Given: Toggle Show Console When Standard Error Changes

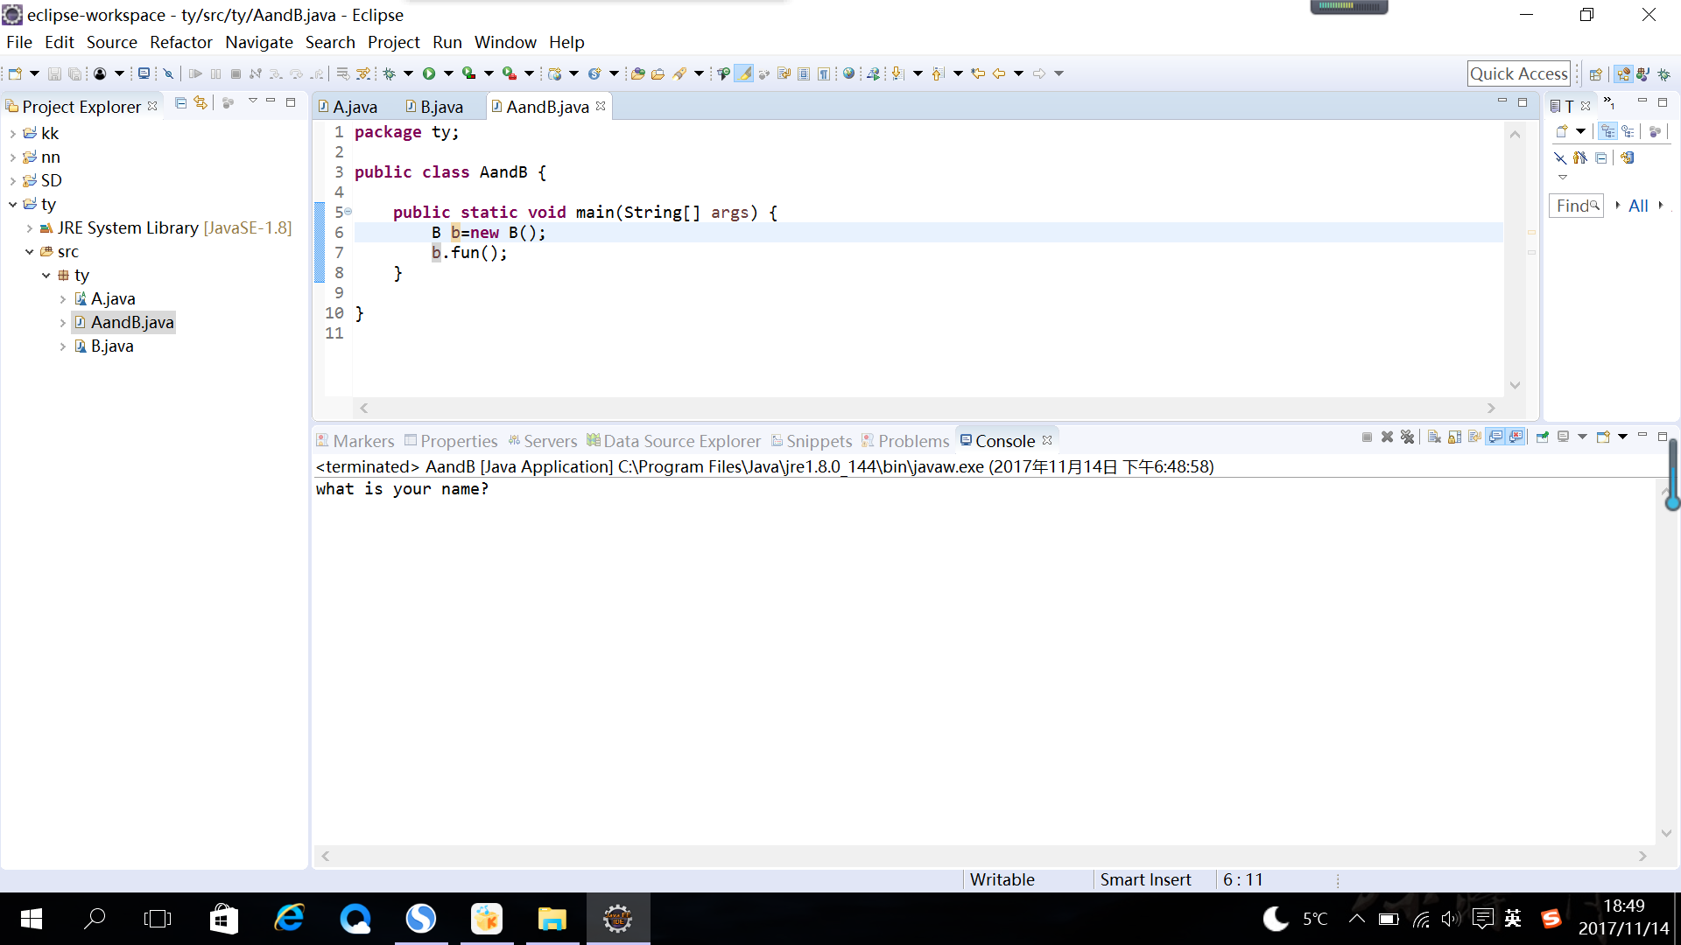Looking at the screenshot, I should 1516,437.
